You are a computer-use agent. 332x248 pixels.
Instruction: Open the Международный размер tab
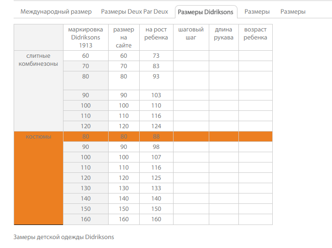[56, 12]
